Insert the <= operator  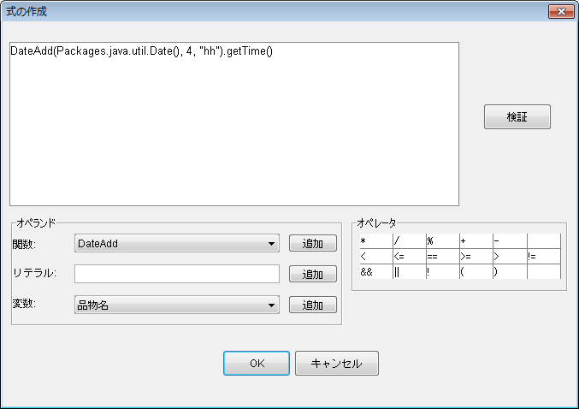[410, 257]
